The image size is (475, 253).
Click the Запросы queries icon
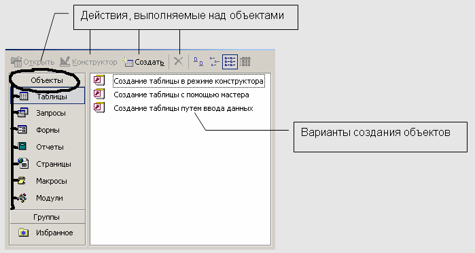[22, 112]
